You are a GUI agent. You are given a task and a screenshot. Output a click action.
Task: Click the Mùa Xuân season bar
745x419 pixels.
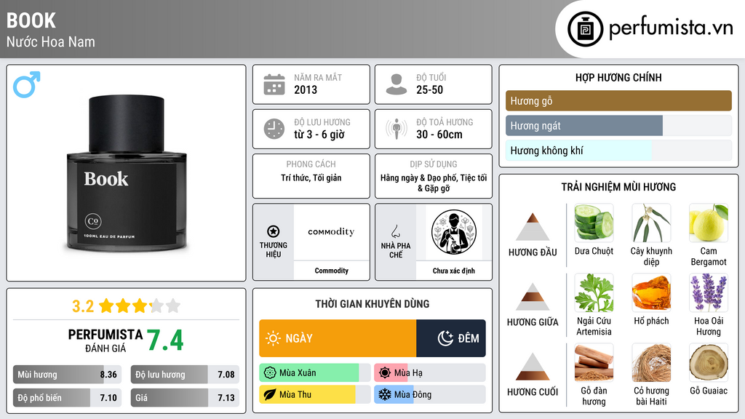point(314,373)
